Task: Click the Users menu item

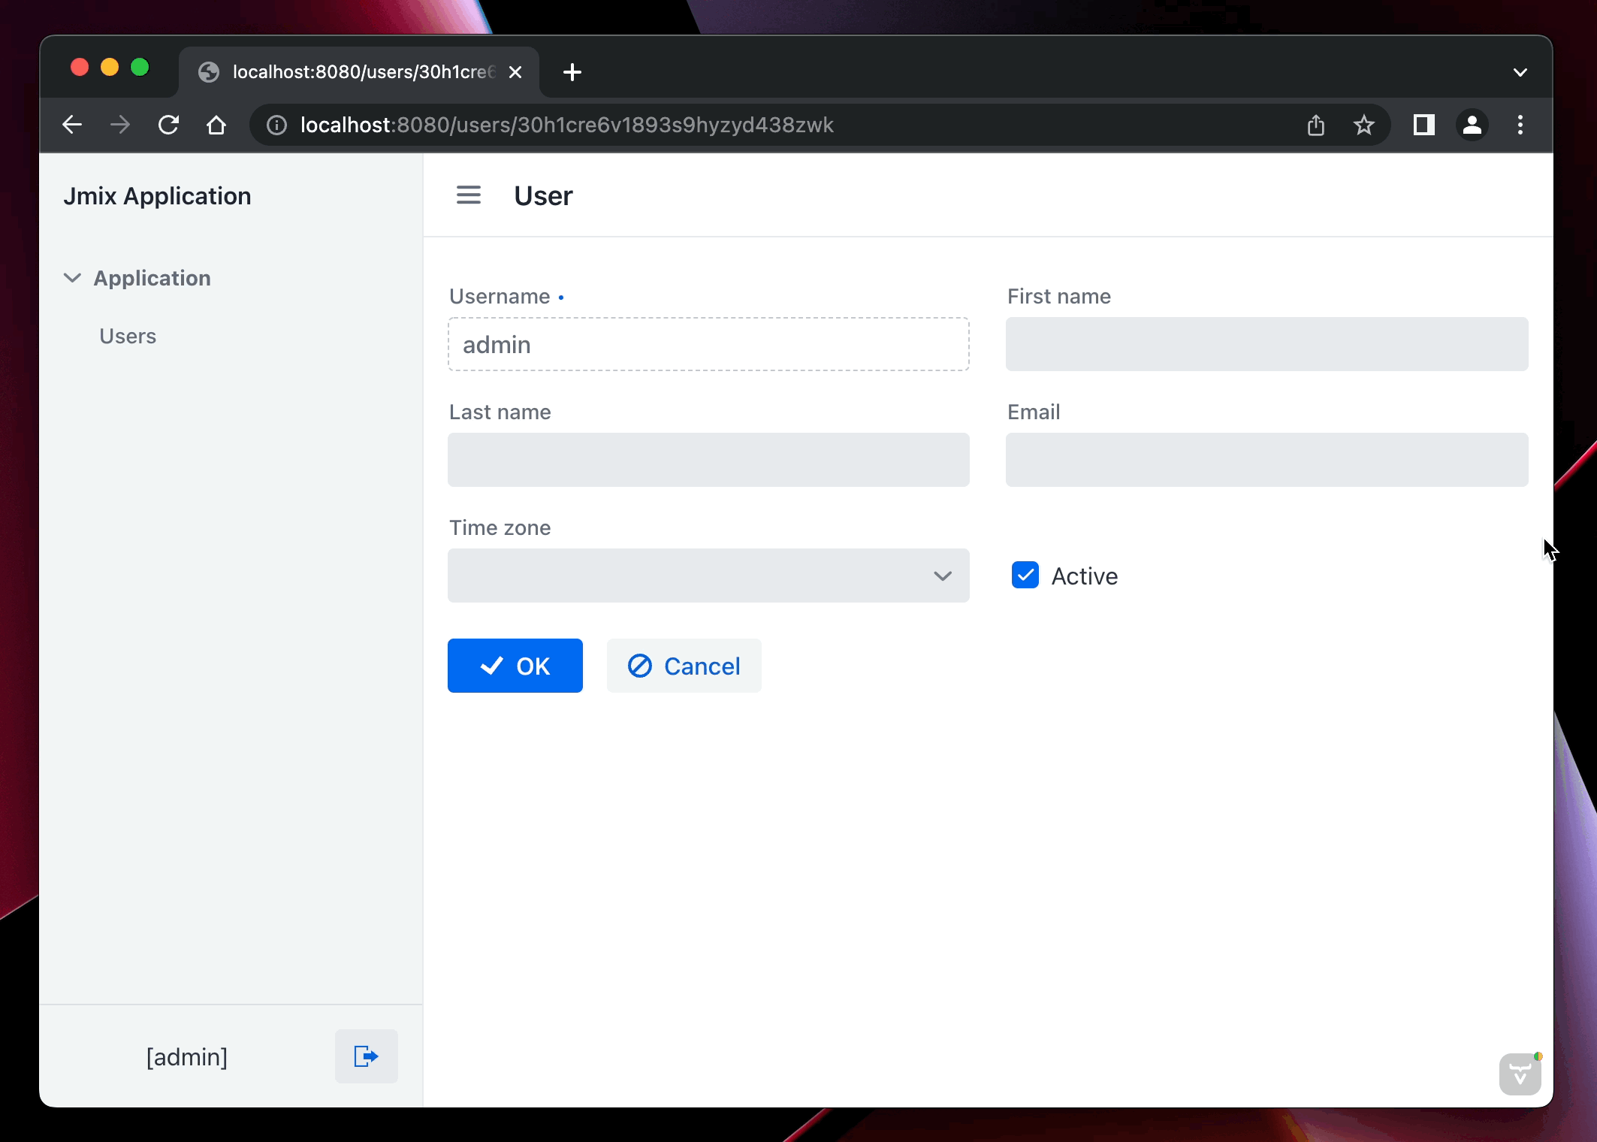Action: (x=127, y=335)
